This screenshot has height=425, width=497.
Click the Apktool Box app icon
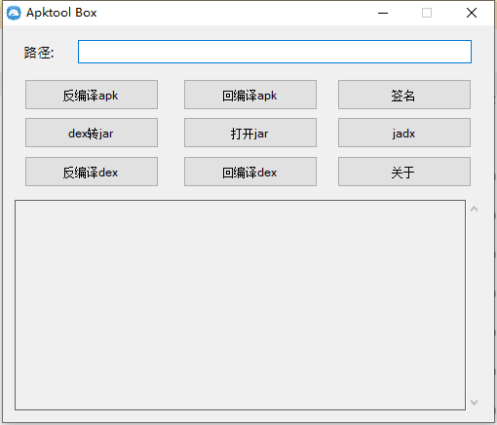point(14,13)
